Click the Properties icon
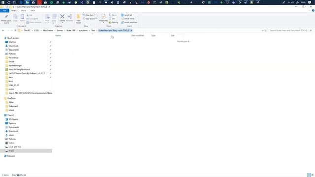 coord(103,17)
